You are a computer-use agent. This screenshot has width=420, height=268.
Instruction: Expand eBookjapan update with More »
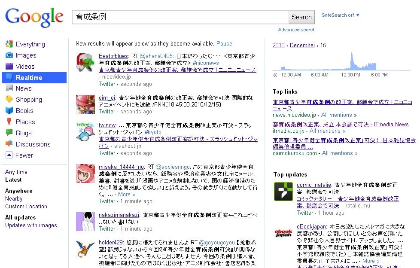371,261
